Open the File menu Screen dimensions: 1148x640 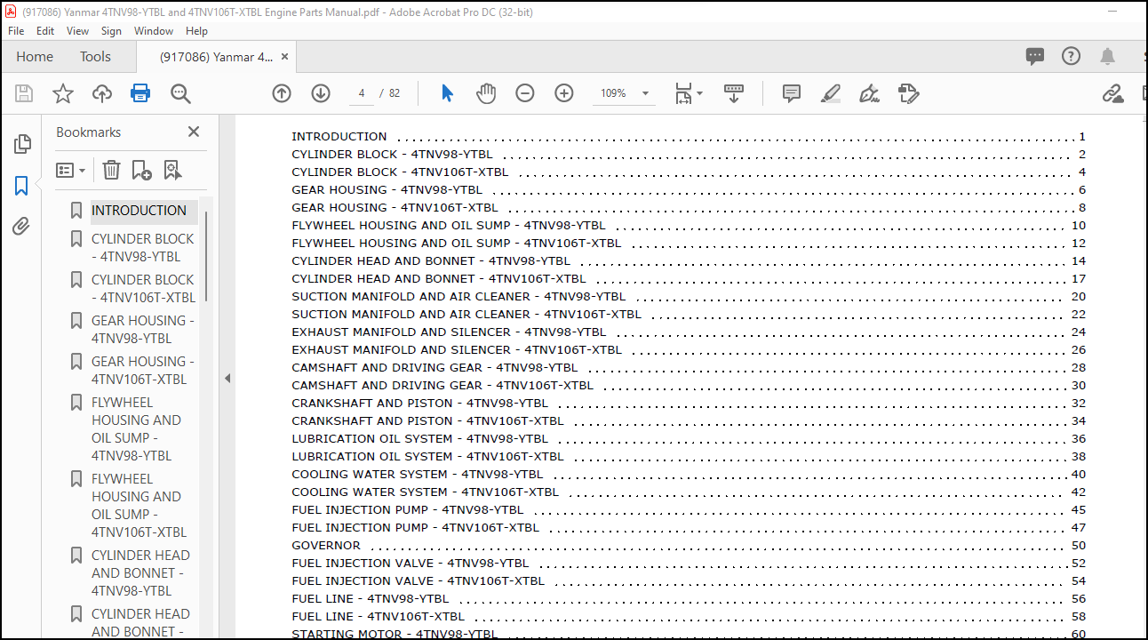click(16, 30)
